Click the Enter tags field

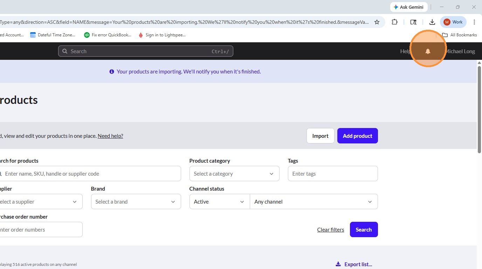[333, 174]
